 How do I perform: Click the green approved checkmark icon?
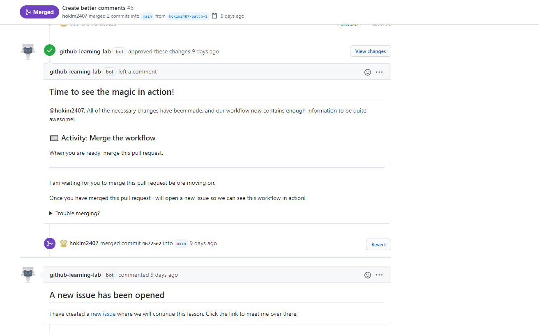pyautogui.click(x=50, y=51)
